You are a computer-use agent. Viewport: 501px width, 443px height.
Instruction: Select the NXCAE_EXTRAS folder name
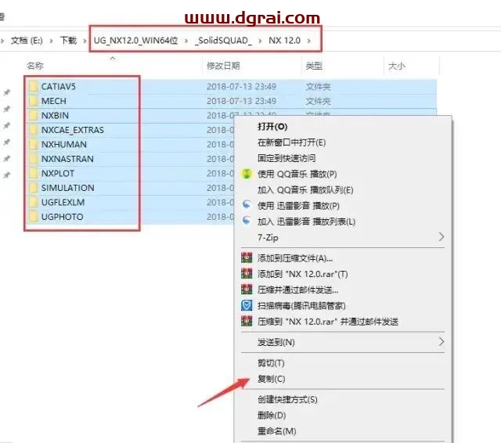point(73,130)
